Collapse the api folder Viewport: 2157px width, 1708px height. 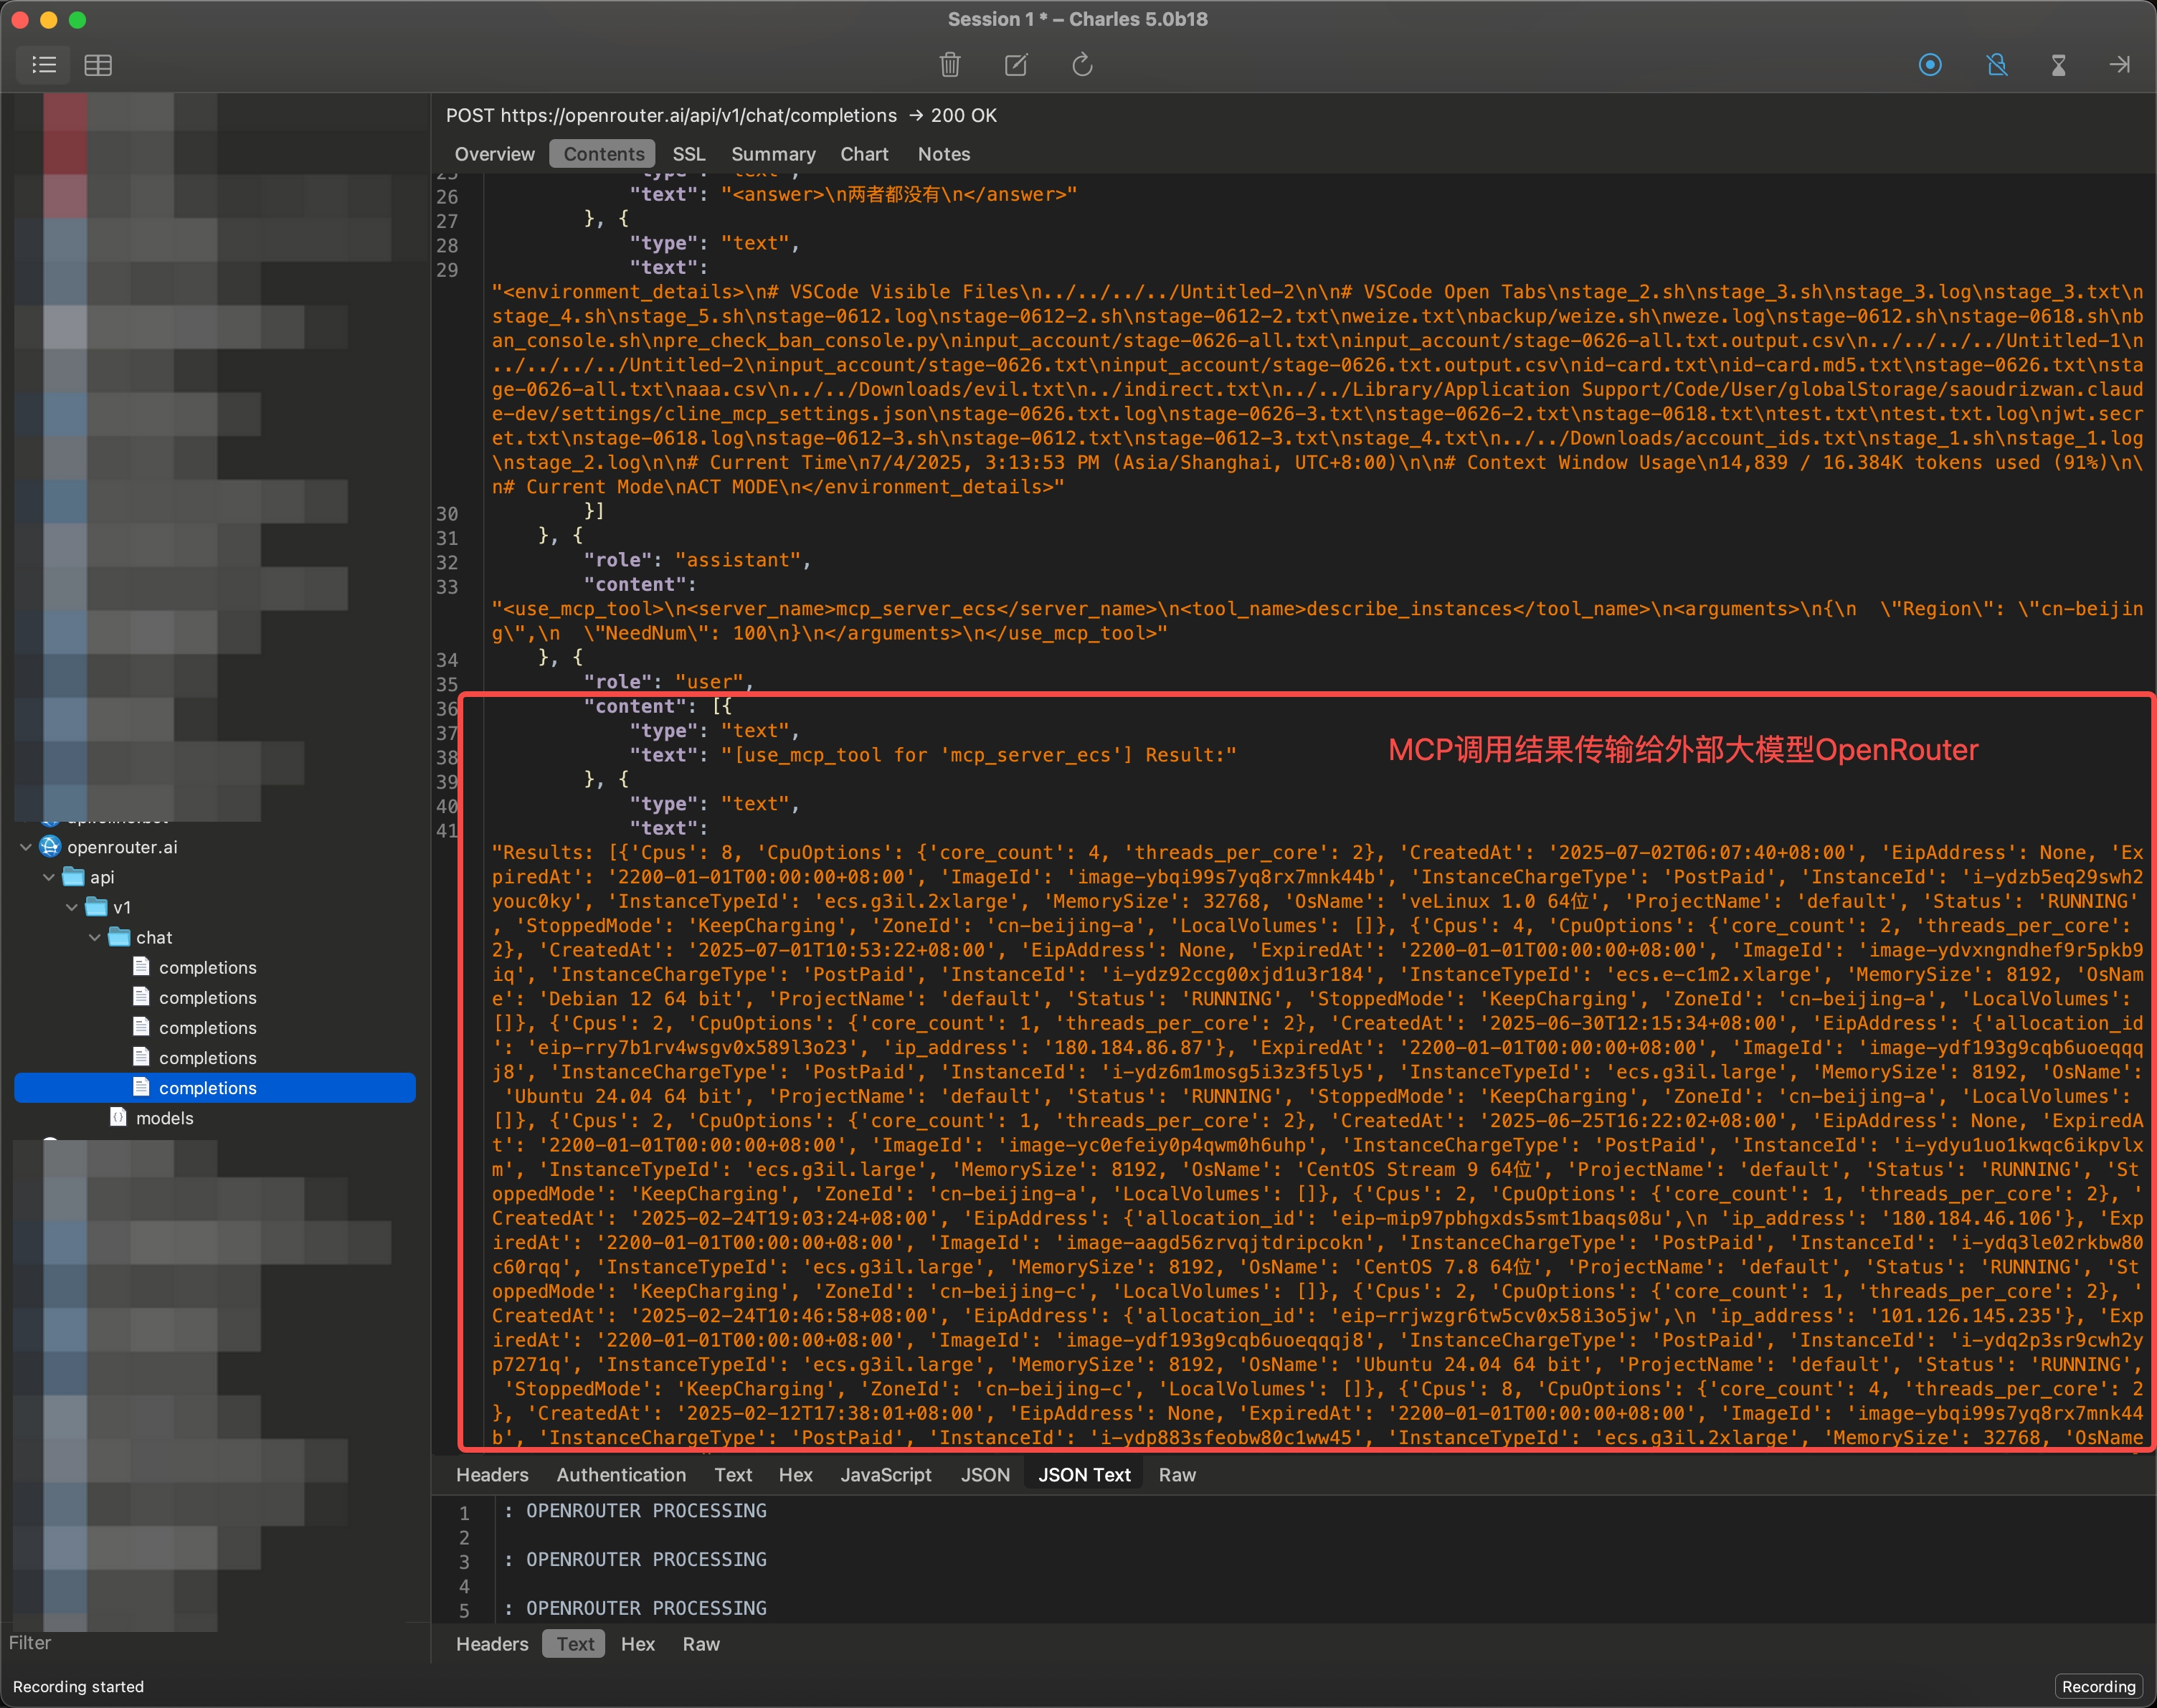point(48,877)
